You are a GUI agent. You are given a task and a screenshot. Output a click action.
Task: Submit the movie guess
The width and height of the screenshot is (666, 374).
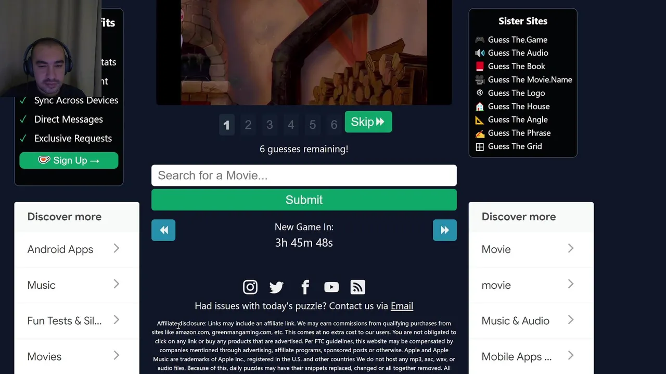pos(304,200)
